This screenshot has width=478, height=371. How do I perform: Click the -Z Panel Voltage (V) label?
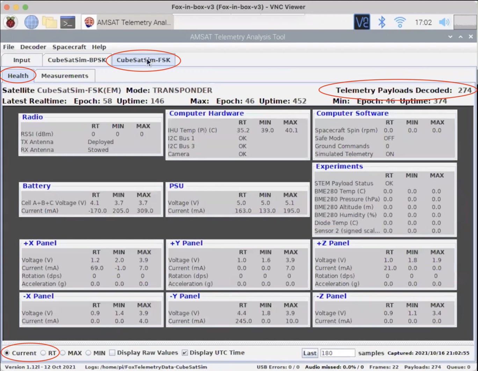point(331,313)
